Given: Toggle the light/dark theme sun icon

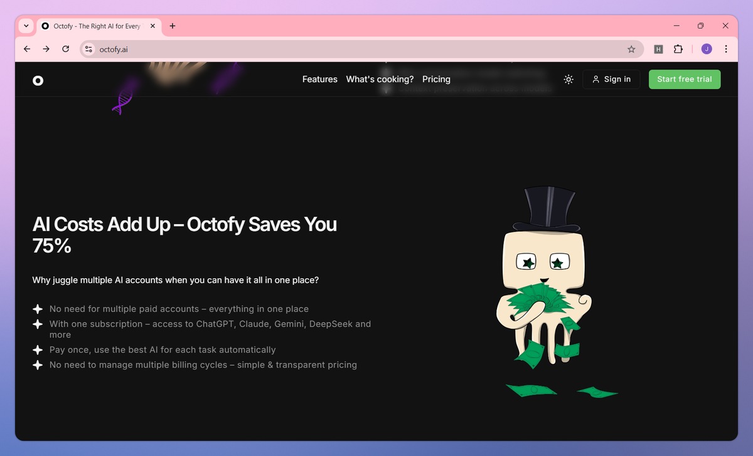Looking at the screenshot, I should click(569, 80).
